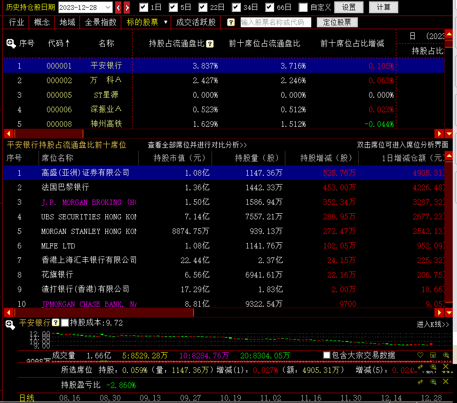
Task: Switch to the 概念 tab
Action: [42, 23]
